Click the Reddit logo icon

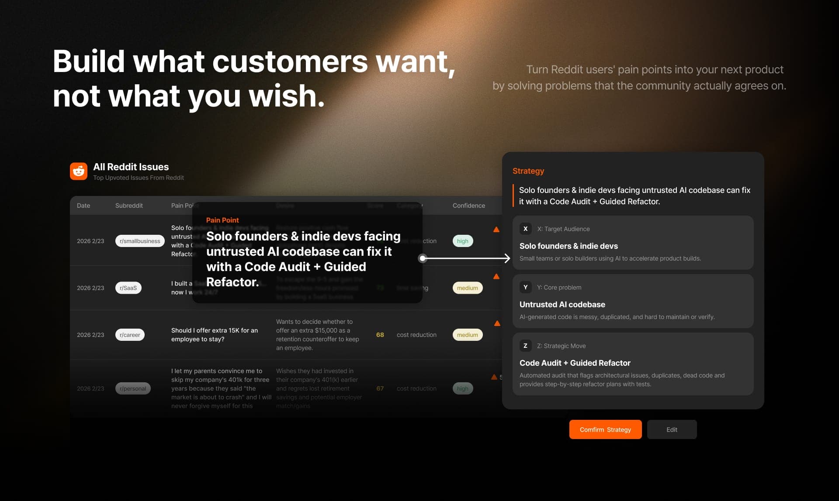click(x=79, y=171)
